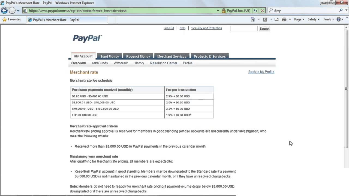Open the Safety menu
Screen dimensions: 349x196
tap(314, 19)
